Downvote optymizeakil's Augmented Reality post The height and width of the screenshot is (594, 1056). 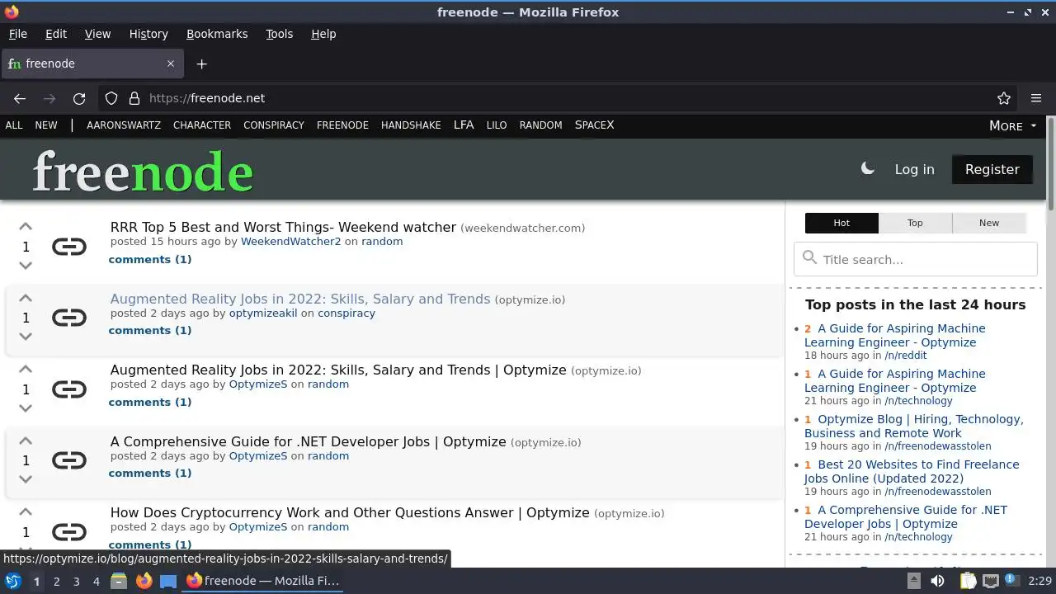point(26,337)
